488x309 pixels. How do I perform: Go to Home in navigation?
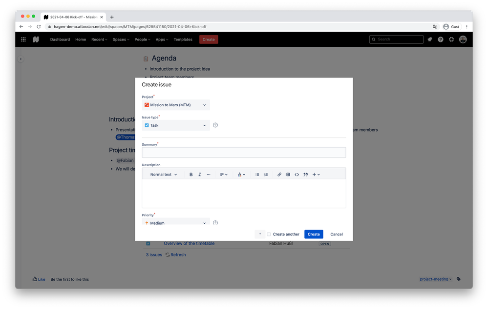pyautogui.click(x=81, y=39)
